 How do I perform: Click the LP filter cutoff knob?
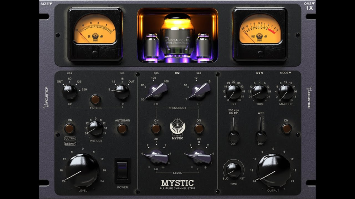tap(122, 92)
